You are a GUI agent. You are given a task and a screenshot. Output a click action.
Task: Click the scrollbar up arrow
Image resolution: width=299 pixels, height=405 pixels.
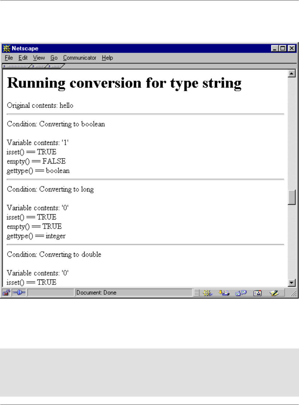tap(292, 73)
